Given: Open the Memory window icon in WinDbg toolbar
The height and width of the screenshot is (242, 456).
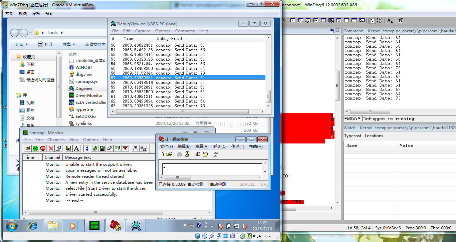Looking at the screenshot, I should 323,21.
